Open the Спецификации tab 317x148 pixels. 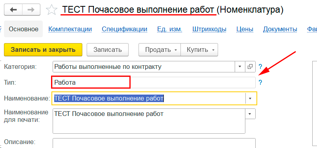point(125,29)
